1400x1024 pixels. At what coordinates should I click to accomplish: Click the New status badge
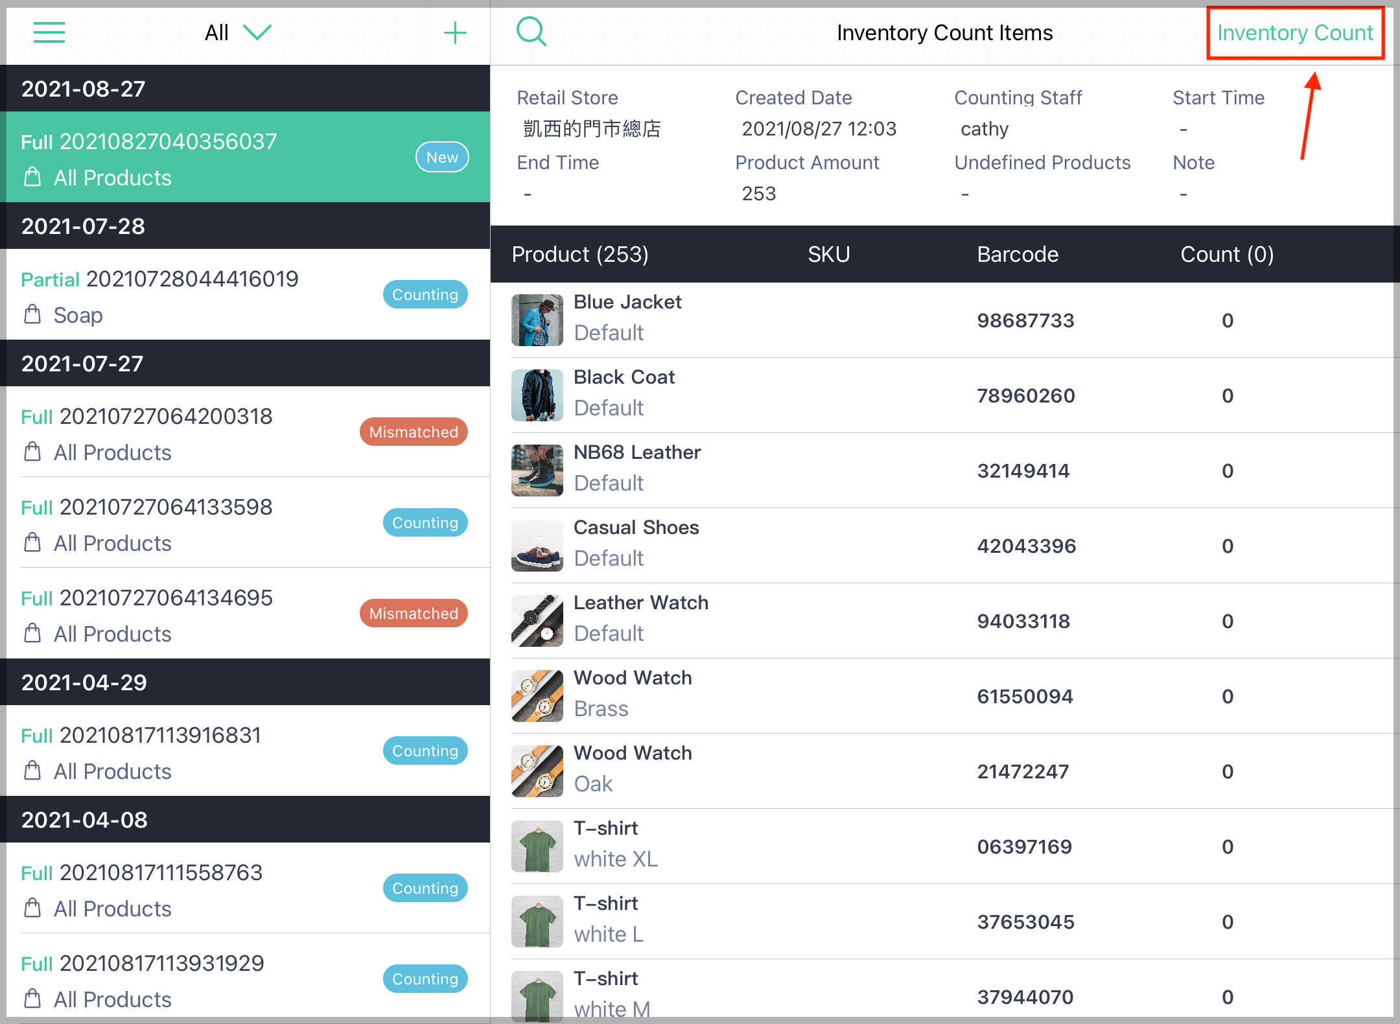(441, 156)
